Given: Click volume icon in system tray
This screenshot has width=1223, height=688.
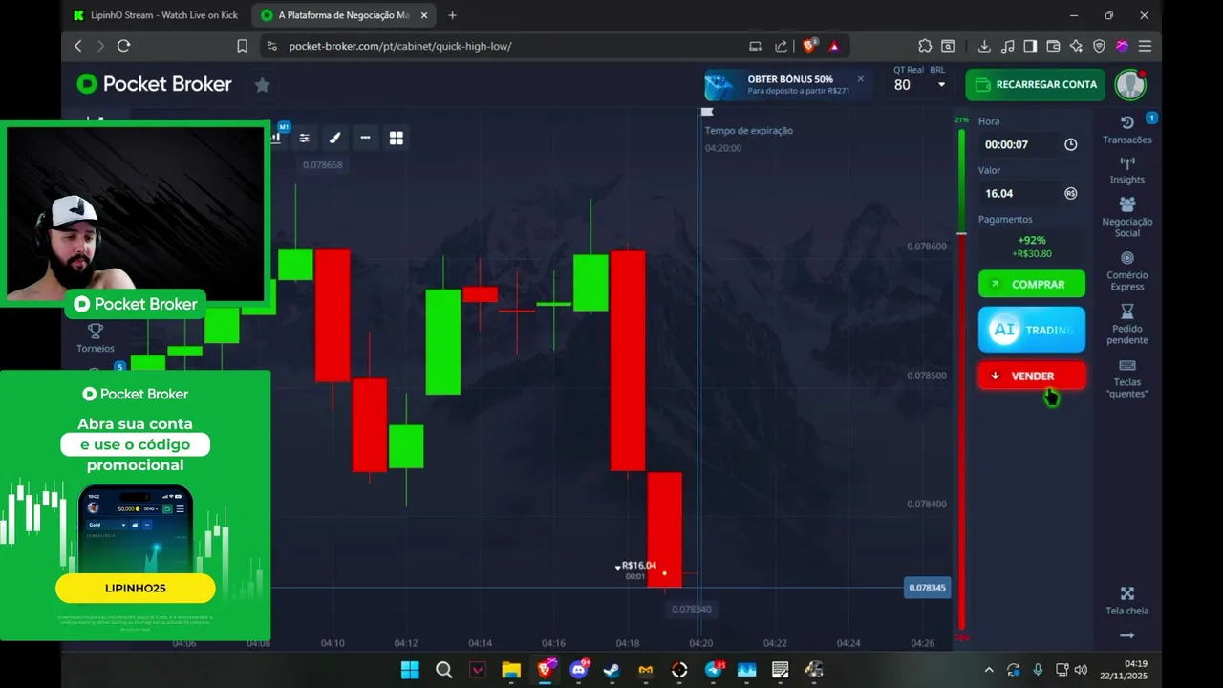Looking at the screenshot, I should 1081,670.
